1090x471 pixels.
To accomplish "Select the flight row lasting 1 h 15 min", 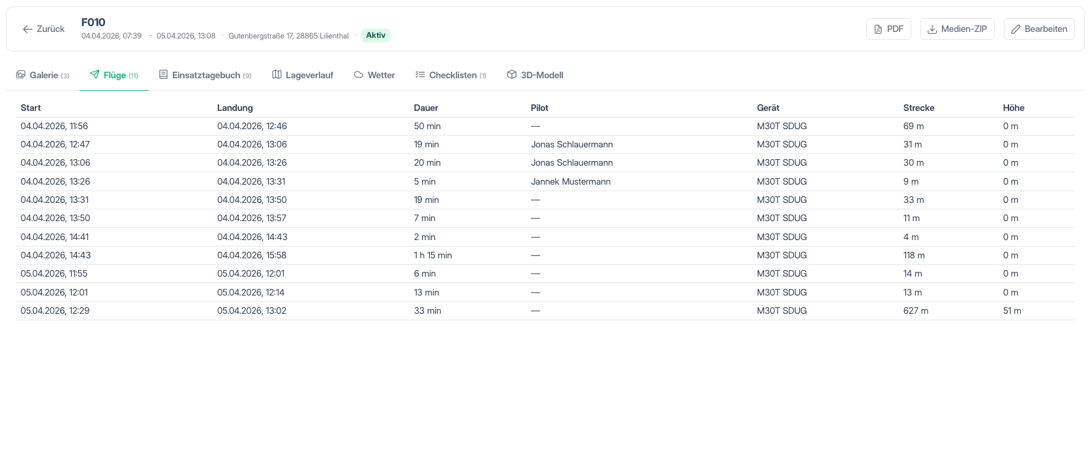I will (545, 255).
